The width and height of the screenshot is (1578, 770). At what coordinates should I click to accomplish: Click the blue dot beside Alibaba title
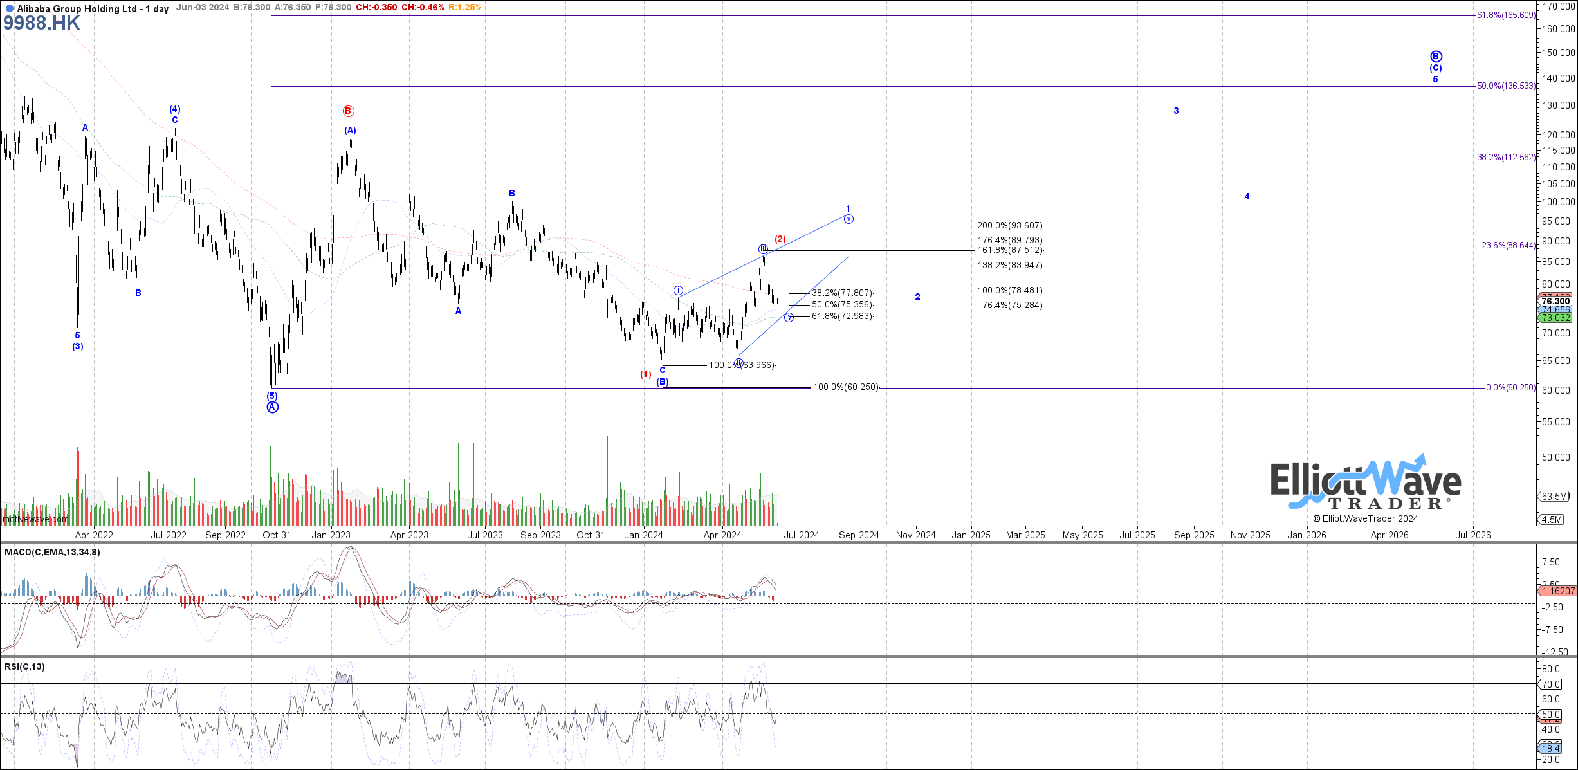[10, 9]
